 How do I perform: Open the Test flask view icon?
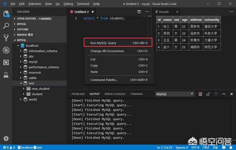(x=6, y=74)
